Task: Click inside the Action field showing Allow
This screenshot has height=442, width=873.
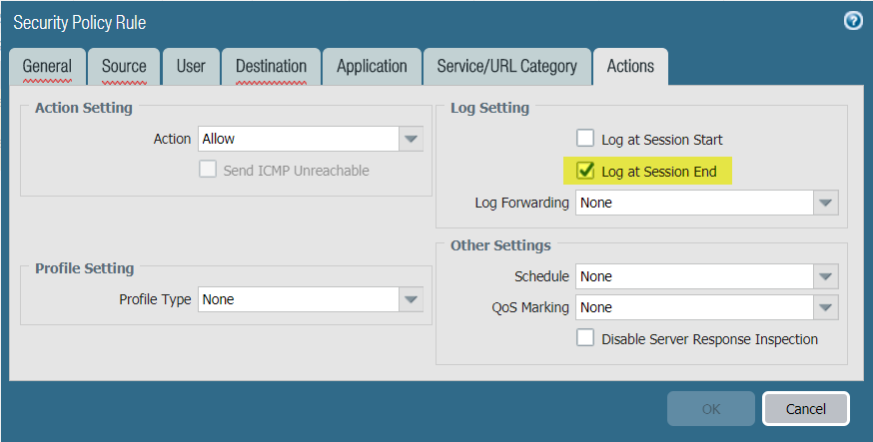Action: tap(298, 139)
